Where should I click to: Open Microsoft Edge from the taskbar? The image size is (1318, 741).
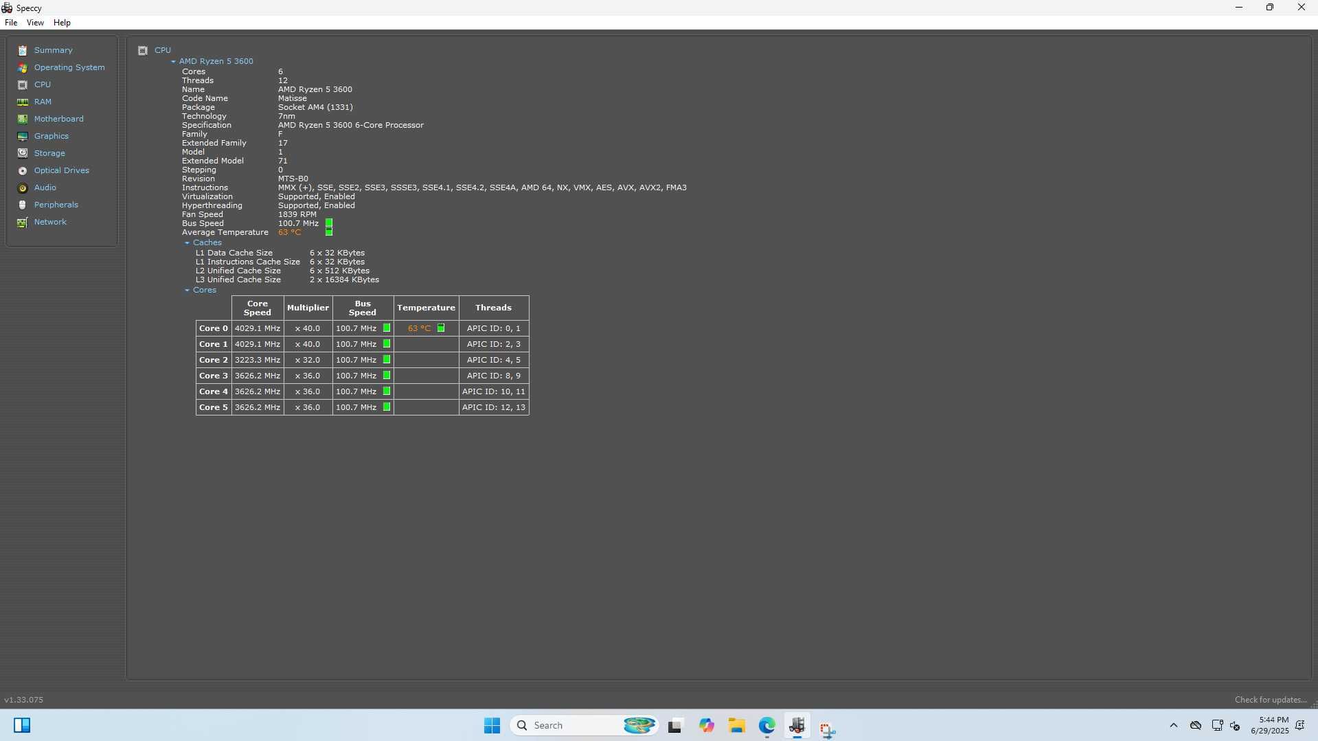coord(766,725)
